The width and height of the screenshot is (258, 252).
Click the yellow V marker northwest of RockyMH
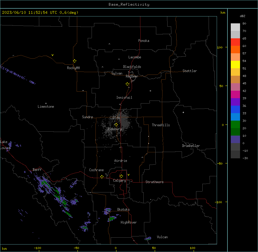(x=52, y=55)
